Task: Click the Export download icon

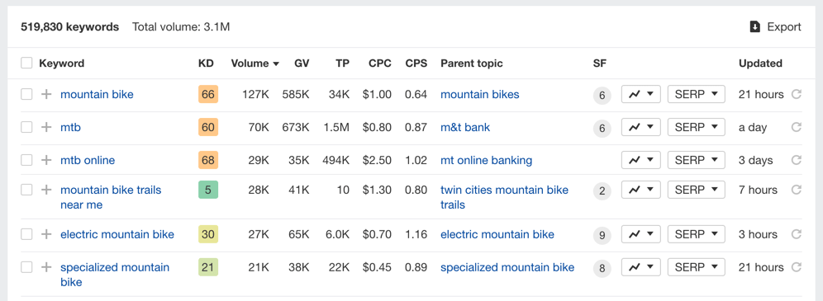Action: click(754, 26)
